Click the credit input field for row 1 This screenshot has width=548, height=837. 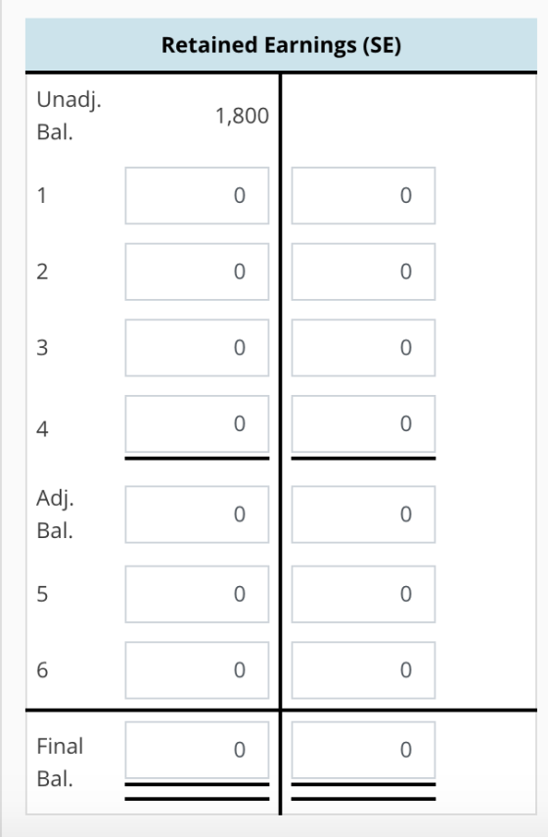coord(364,195)
